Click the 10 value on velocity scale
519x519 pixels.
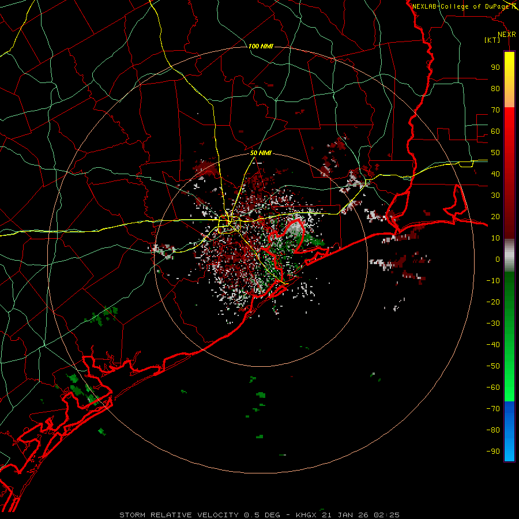pos(495,238)
